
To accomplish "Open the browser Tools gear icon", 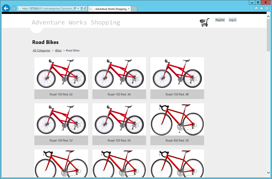I will (x=267, y=8).
